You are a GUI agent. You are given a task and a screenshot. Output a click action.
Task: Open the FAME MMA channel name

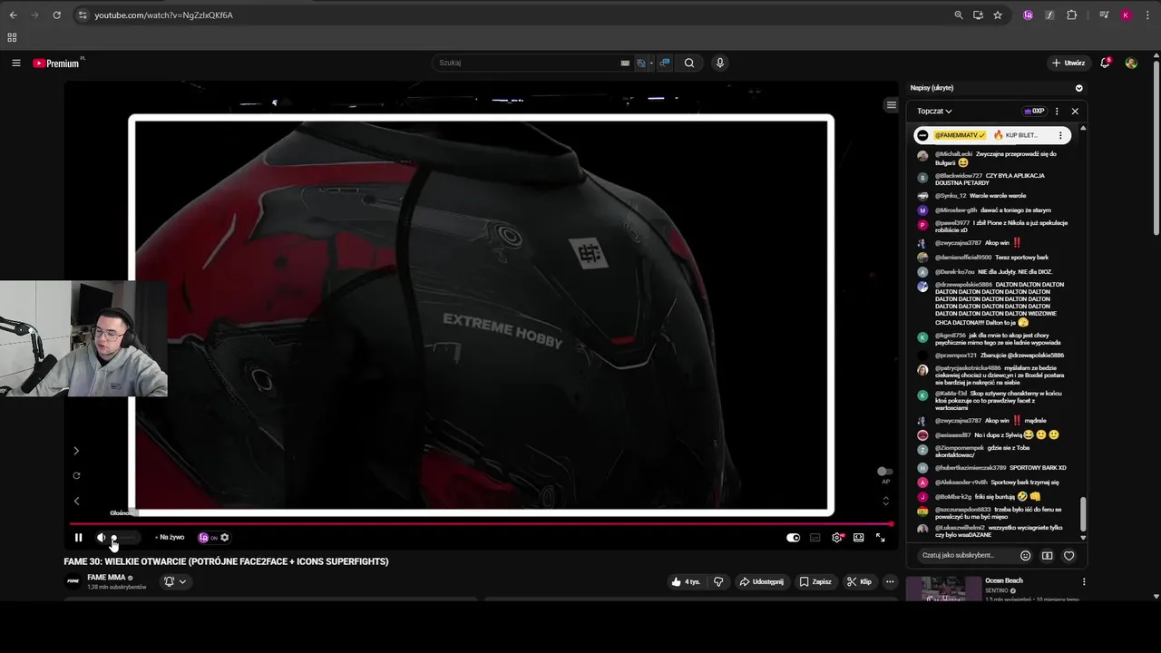[x=106, y=578]
